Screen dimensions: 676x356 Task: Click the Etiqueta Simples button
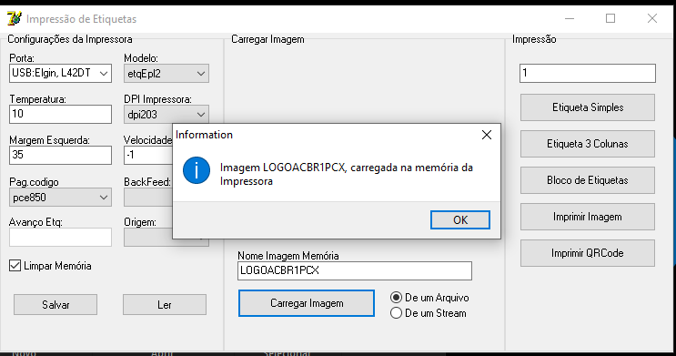588,107
